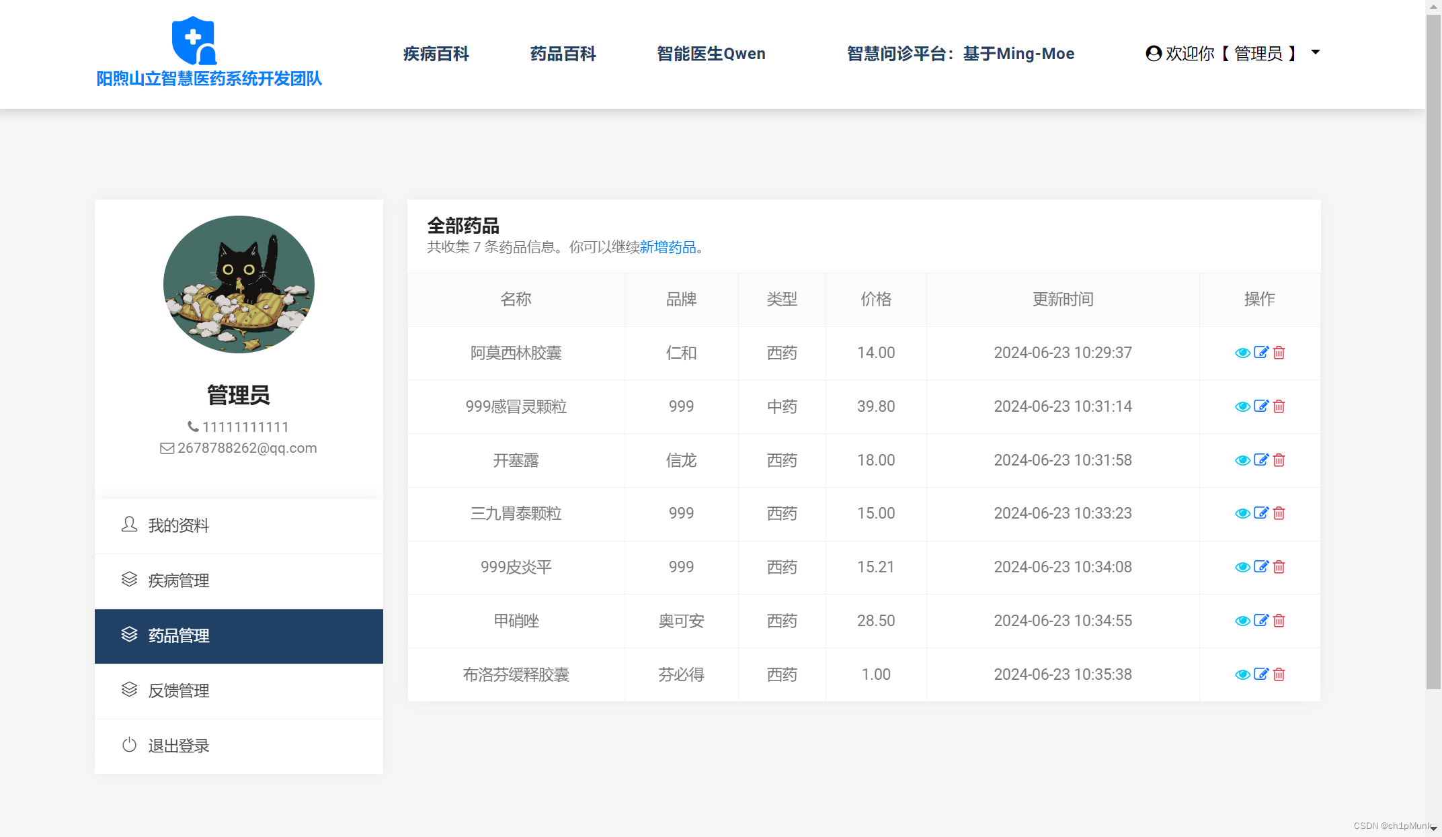Viewport: 1442px width, 837px height.
Task: Click 退出登录 to log out
Action: [239, 746]
